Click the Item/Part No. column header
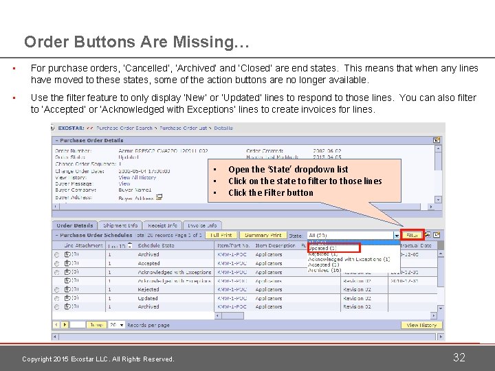 click(x=234, y=245)
